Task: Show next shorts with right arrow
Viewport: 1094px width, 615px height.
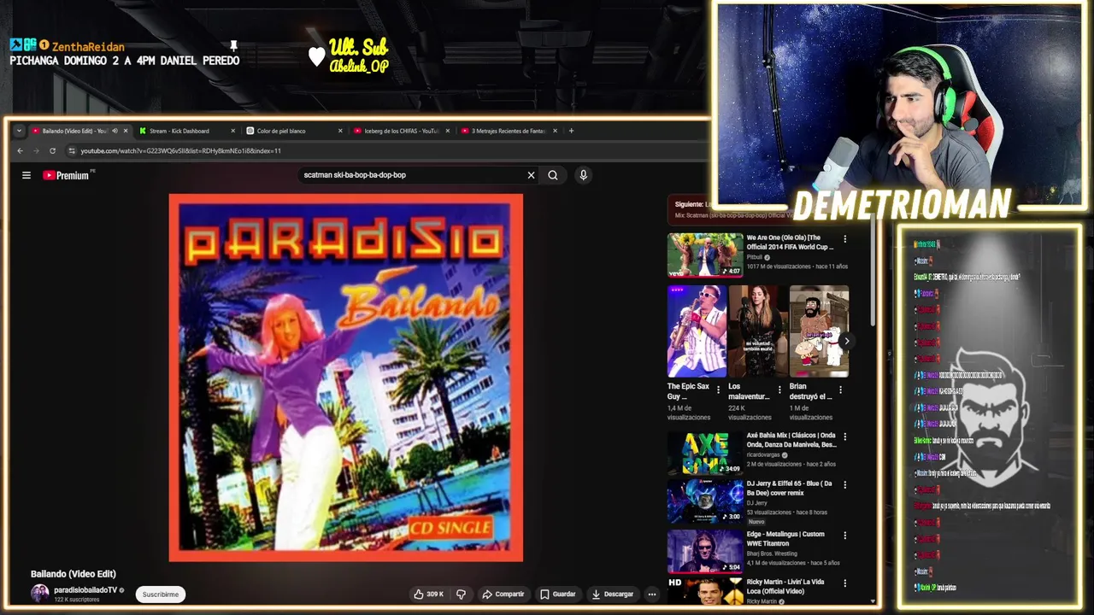Action: (x=846, y=341)
